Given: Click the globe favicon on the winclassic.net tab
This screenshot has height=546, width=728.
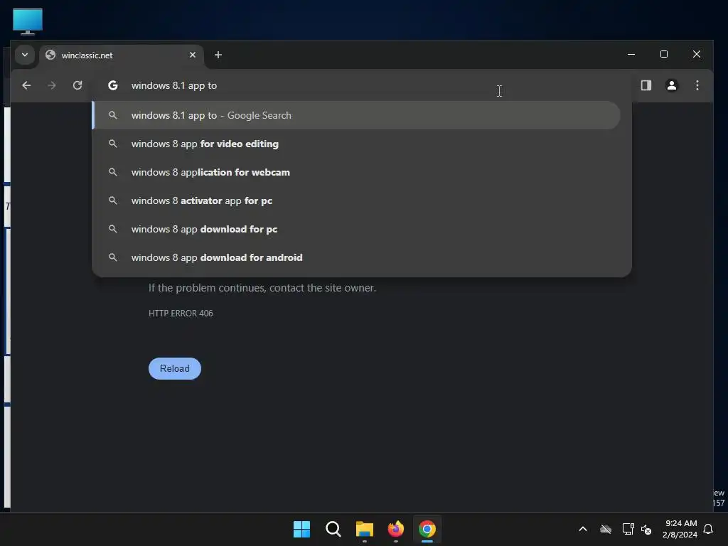Looking at the screenshot, I should click(50, 55).
